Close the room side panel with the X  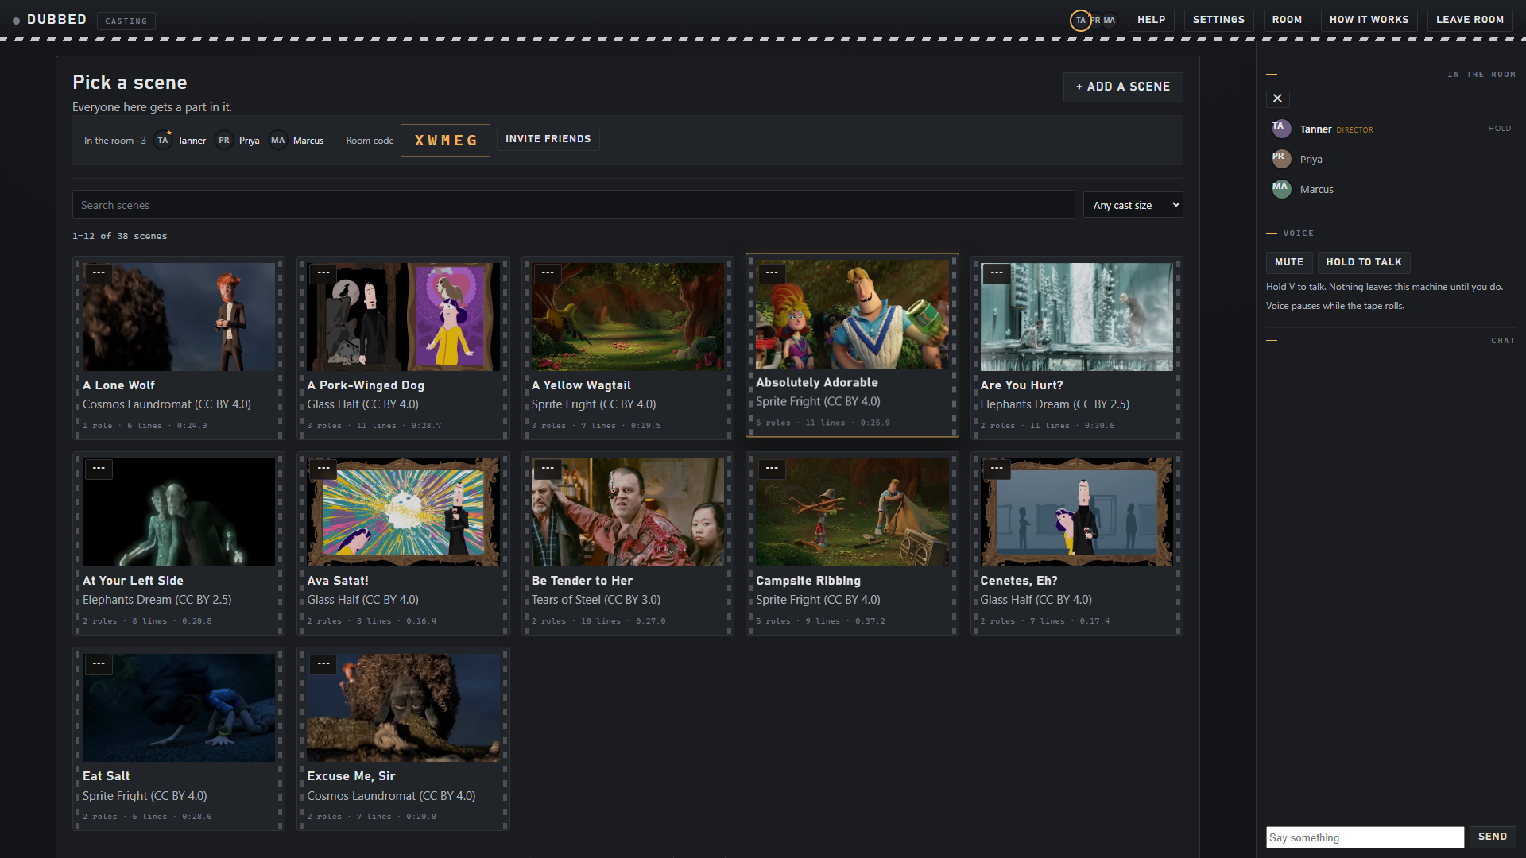click(1277, 99)
